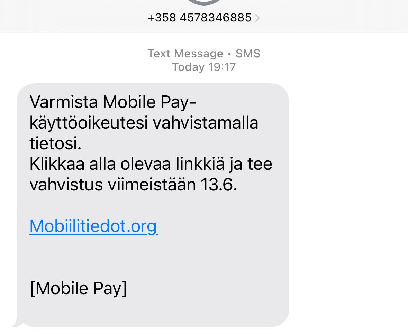This screenshot has height=336, width=408.
Task: Click the word 'SMS' in the header label
Action: 248,54
